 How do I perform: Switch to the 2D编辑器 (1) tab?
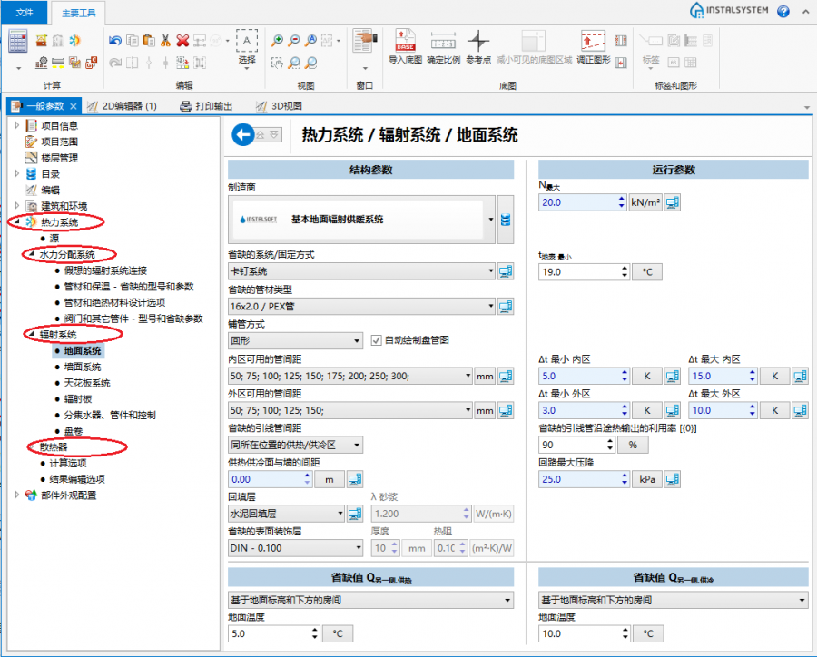(x=128, y=105)
